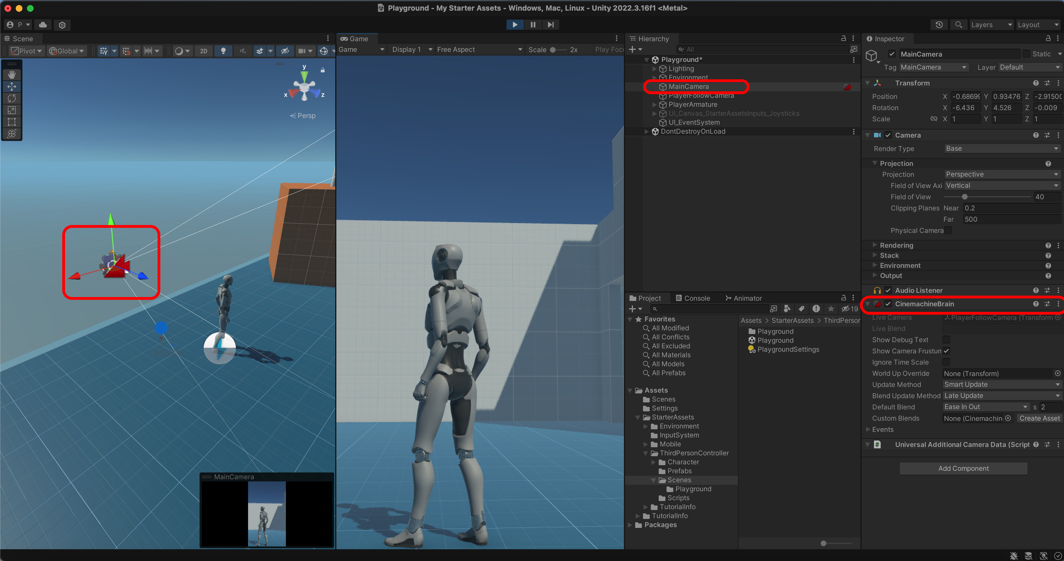Select the Rotate tool in Scene toolbar
This screenshot has width=1064, height=561.
(11, 98)
